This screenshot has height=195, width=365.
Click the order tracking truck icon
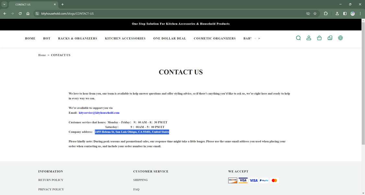[x=330, y=38]
